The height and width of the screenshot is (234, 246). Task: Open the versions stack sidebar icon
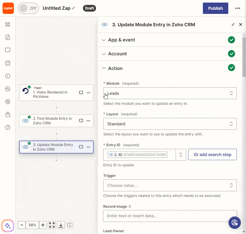8,115
